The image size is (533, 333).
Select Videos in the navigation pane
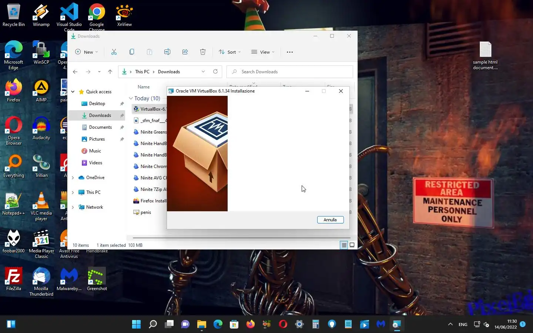tap(95, 163)
